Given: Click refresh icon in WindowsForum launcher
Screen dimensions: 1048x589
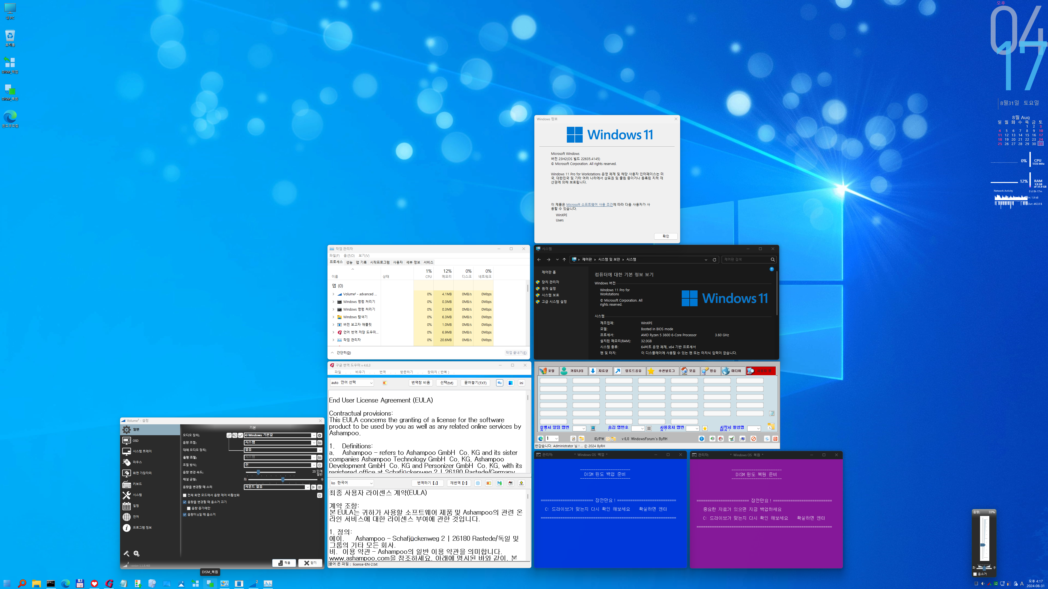Looking at the screenshot, I should click(767, 439).
